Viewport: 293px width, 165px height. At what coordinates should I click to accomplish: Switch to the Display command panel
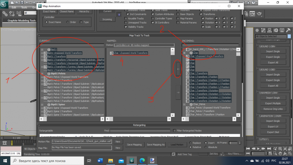[282, 30]
